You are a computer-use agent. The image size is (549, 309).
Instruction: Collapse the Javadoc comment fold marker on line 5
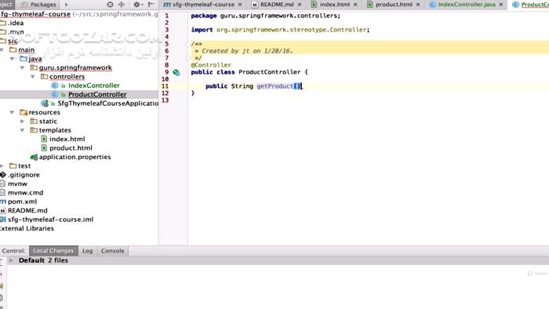[x=188, y=44]
